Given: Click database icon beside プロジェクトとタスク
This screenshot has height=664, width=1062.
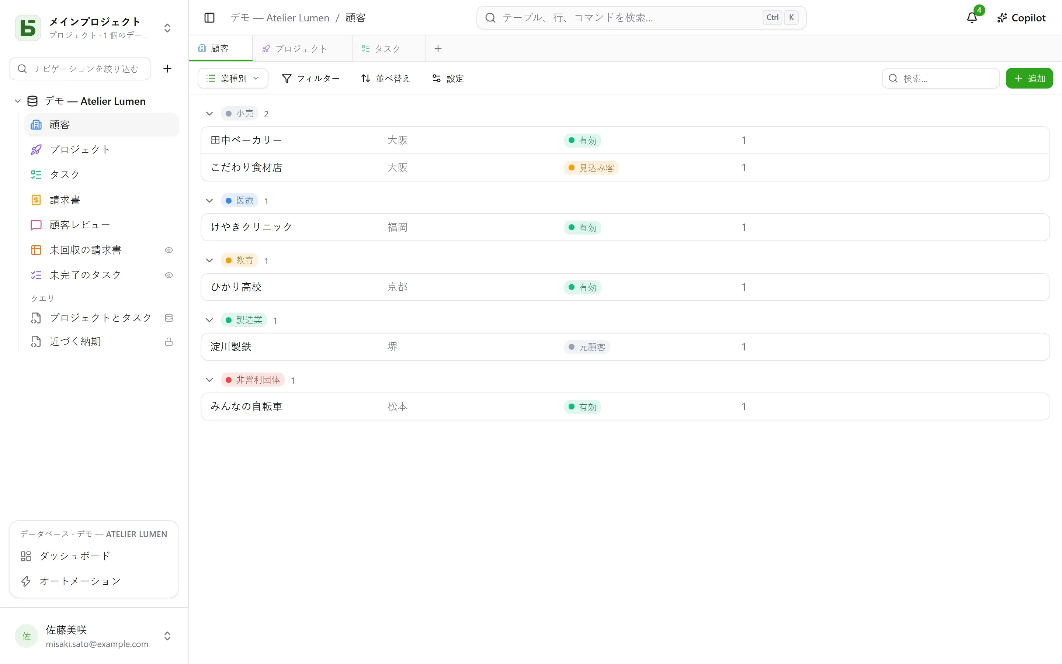Looking at the screenshot, I should (169, 318).
